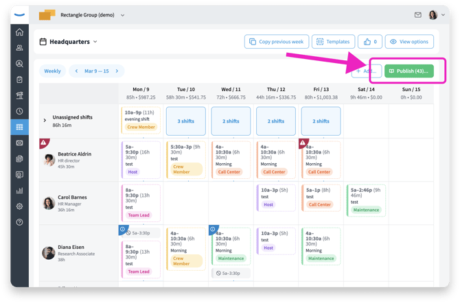
Task: Click the red warning on Beatrice Aldrin
Action: click(43, 143)
